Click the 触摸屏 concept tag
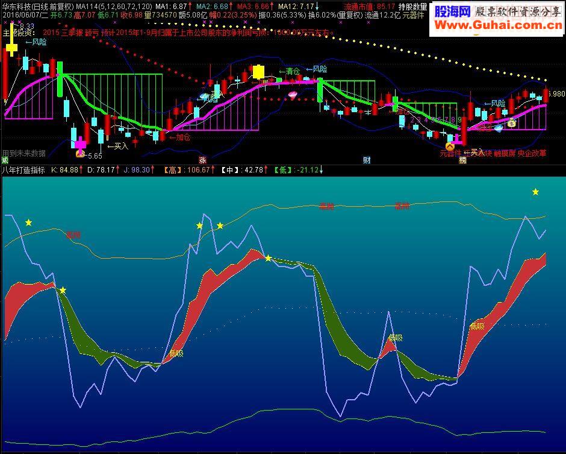 pyautogui.click(x=505, y=153)
